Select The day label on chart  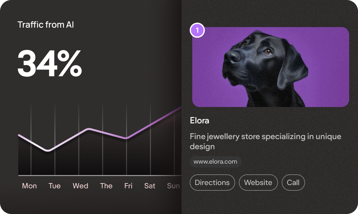pyautogui.click(x=106, y=186)
